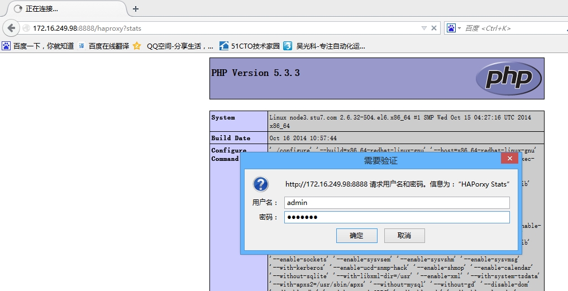Open 百度一下，你就知道 bookmark
Screen dimensions: 568x291
(x=37, y=46)
